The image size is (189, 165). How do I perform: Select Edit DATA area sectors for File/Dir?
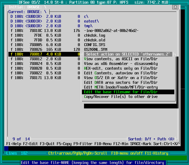pyautogui.click(x=121, y=82)
